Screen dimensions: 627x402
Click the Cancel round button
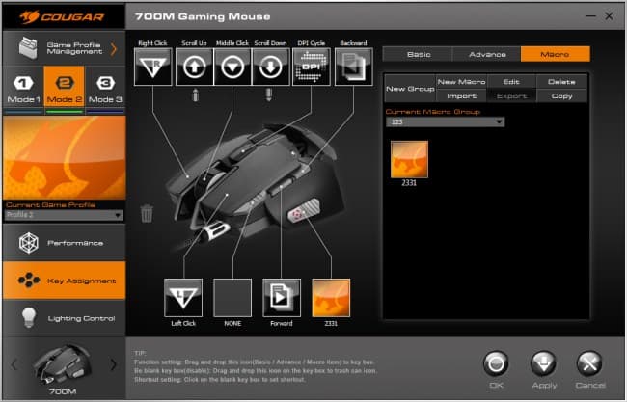[x=589, y=363]
